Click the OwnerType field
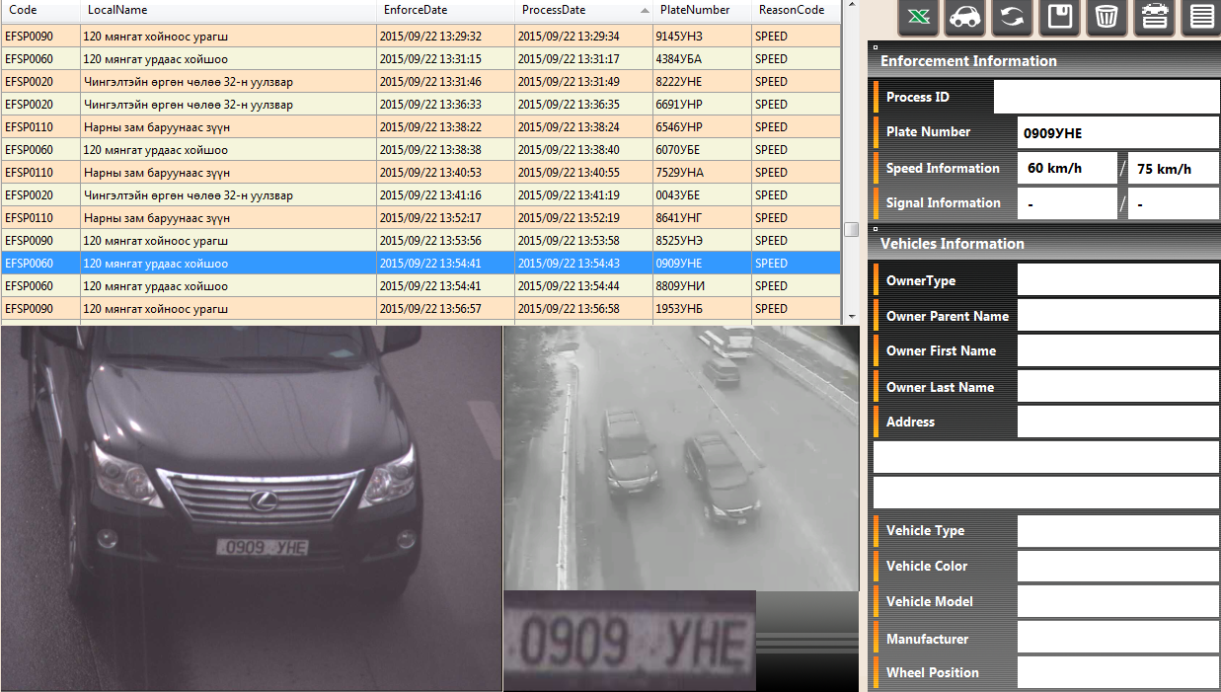The height and width of the screenshot is (692, 1221). click(1118, 280)
